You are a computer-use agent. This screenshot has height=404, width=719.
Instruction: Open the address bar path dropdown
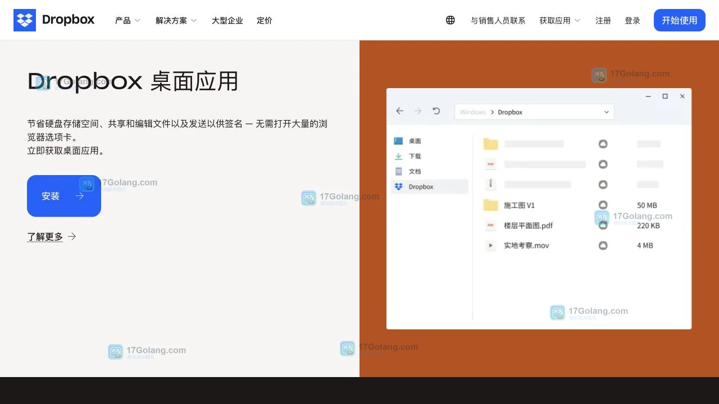click(x=607, y=112)
